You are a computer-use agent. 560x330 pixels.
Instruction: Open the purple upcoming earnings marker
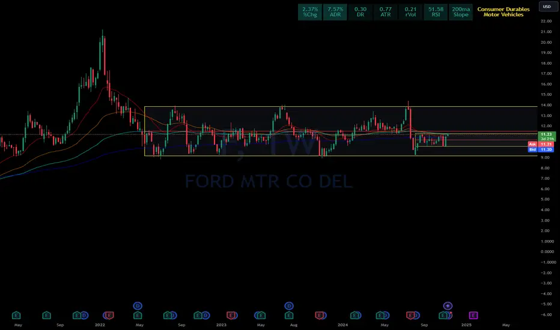point(473,316)
